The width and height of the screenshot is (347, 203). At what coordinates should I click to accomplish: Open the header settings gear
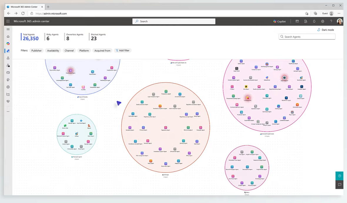point(323,21)
